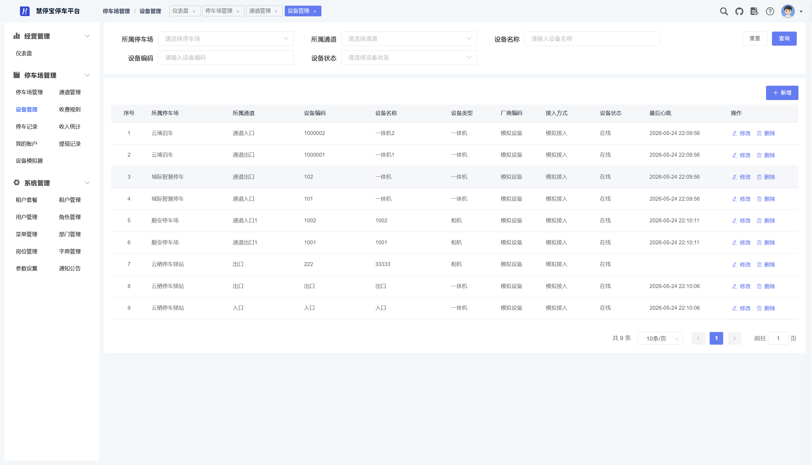Image resolution: width=812 pixels, height=465 pixels.
Task: Open 字典管理 in the sidebar
Action: click(x=70, y=252)
